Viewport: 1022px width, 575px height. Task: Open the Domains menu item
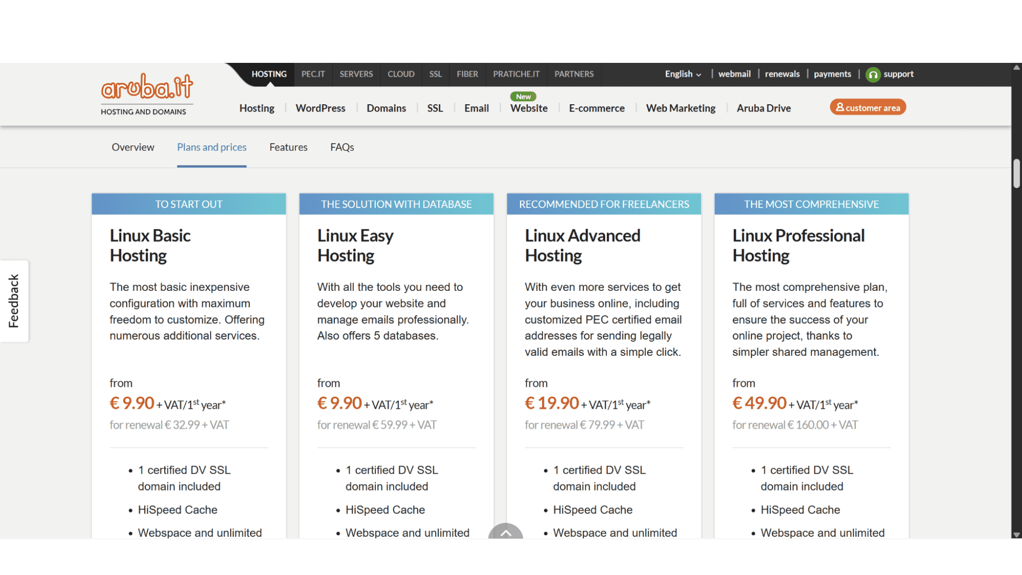point(386,108)
